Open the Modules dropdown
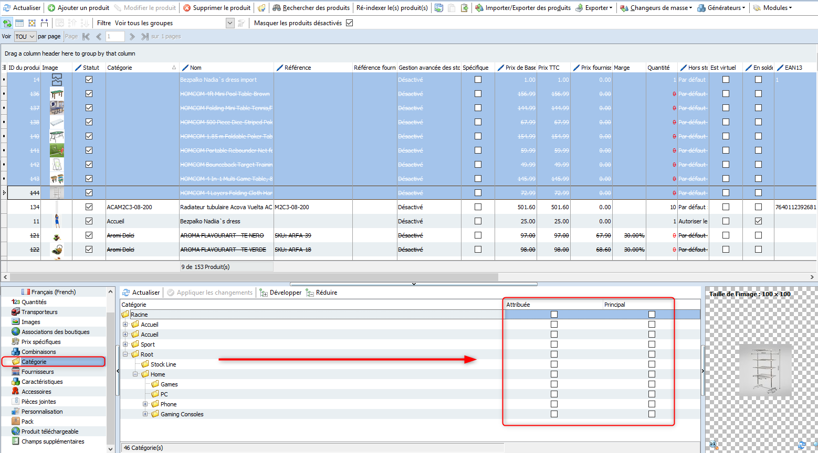818x453 pixels. pyautogui.click(x=772, y=8)
